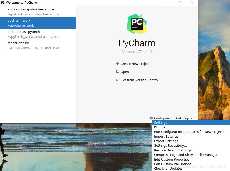Click path ~/pytorch_work/...end-asr-pytorch
The width and height of the screenshot is (230, 171).
tap(34, 36)
